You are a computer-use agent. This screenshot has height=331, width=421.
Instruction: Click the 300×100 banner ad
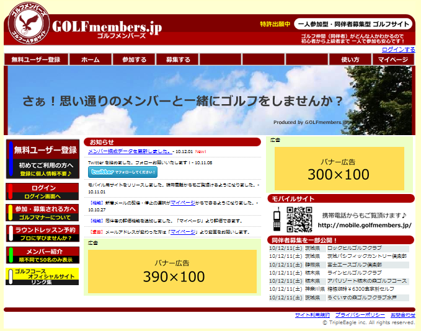tap(339, 169)
